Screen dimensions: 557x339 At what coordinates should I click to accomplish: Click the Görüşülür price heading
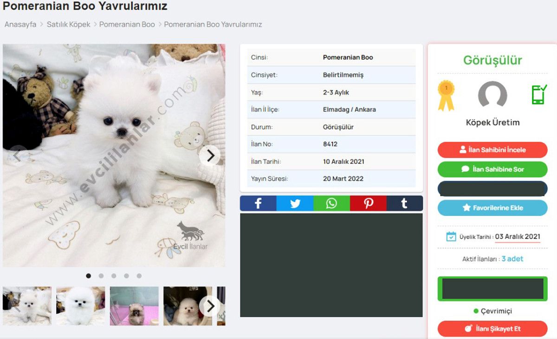(492, 60)
